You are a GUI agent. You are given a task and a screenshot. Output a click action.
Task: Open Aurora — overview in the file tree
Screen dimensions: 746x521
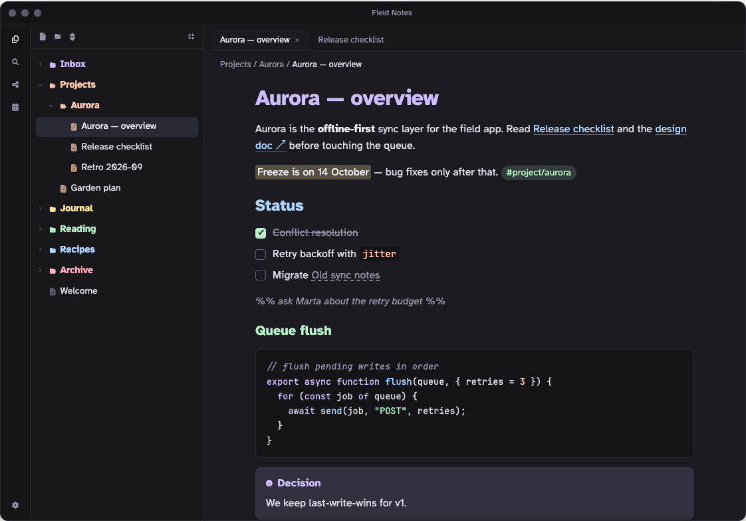tap(117, 126)
